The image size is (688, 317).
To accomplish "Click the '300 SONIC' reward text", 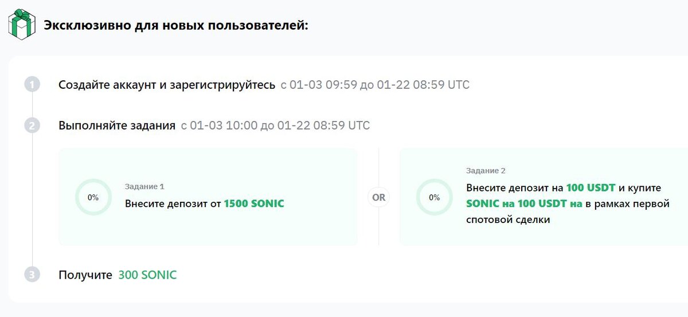I will coord(147,275).
